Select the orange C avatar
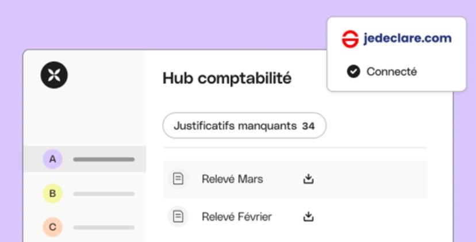The height and width of the screenshot is (242, 476). pyautogui.click(x=52, y=227)
